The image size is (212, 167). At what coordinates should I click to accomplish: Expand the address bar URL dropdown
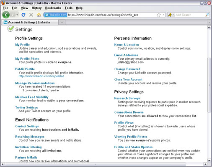pos(163,15)
